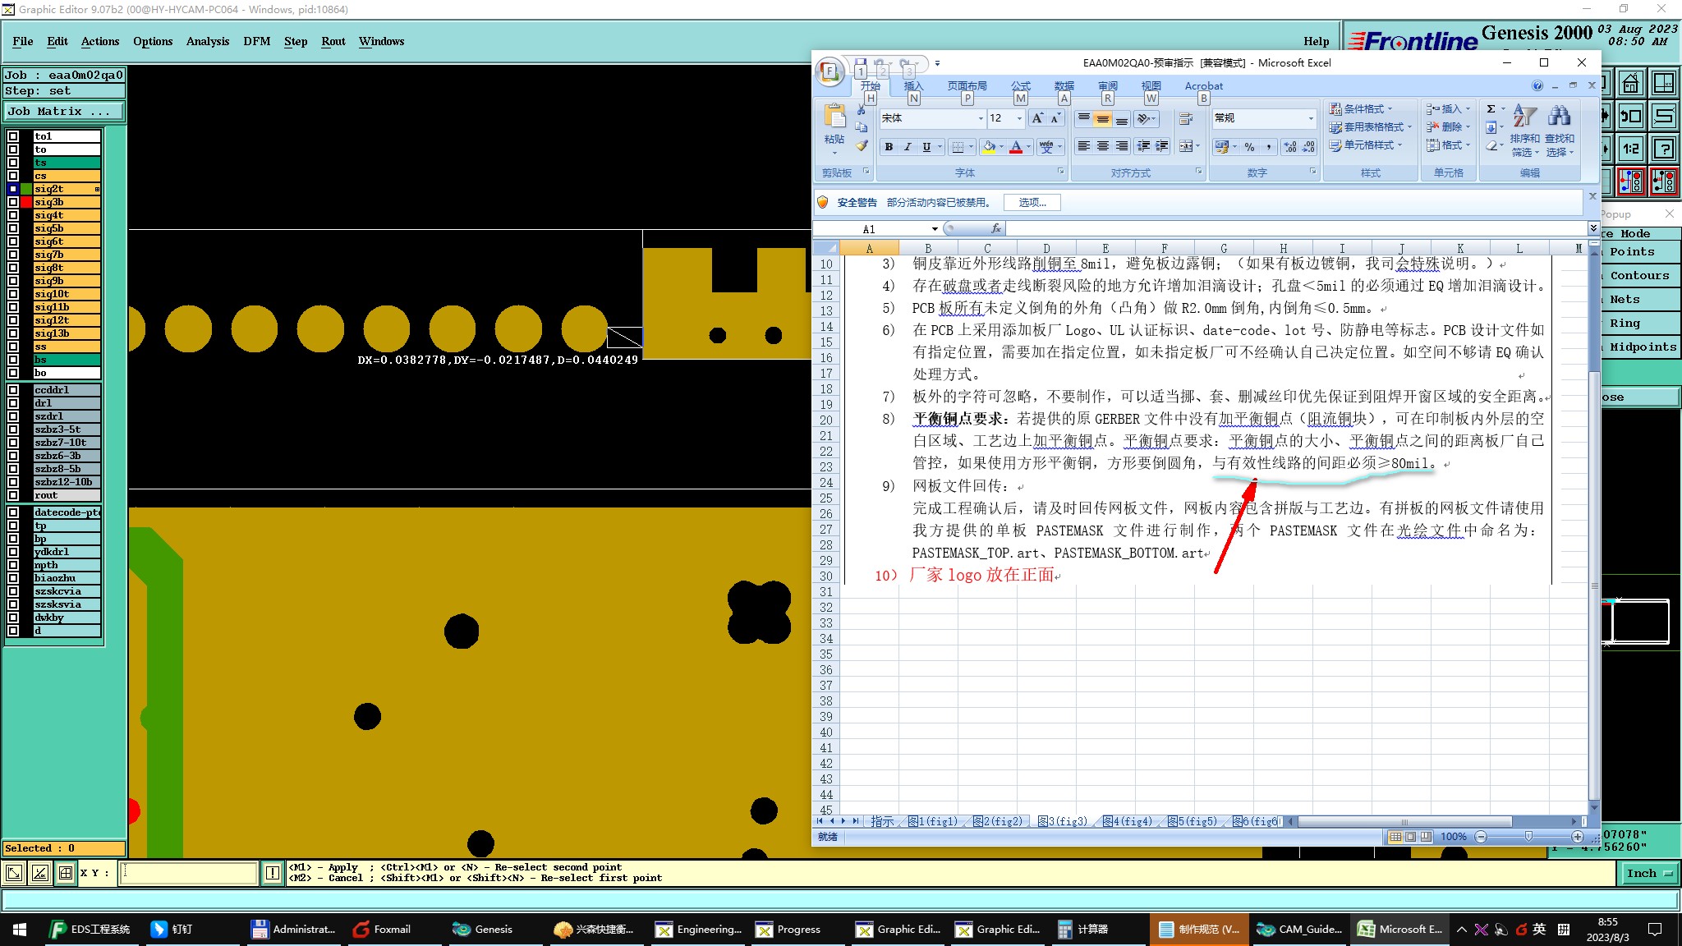Click the Excel Paste (粘贴) icon

click(x=834, y=117)
